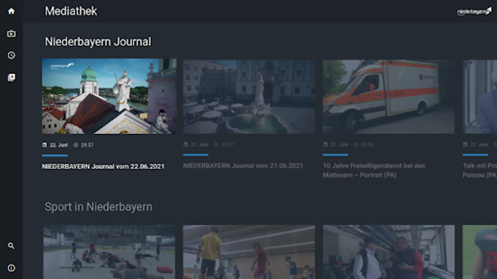Open the Malteser ambulance video thumbnail
The height and width of the screenshot is (279, 497).
tap(389, 97)
